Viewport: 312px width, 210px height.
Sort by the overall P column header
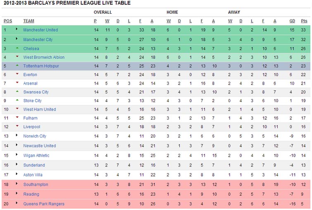(x=95, y=21)
